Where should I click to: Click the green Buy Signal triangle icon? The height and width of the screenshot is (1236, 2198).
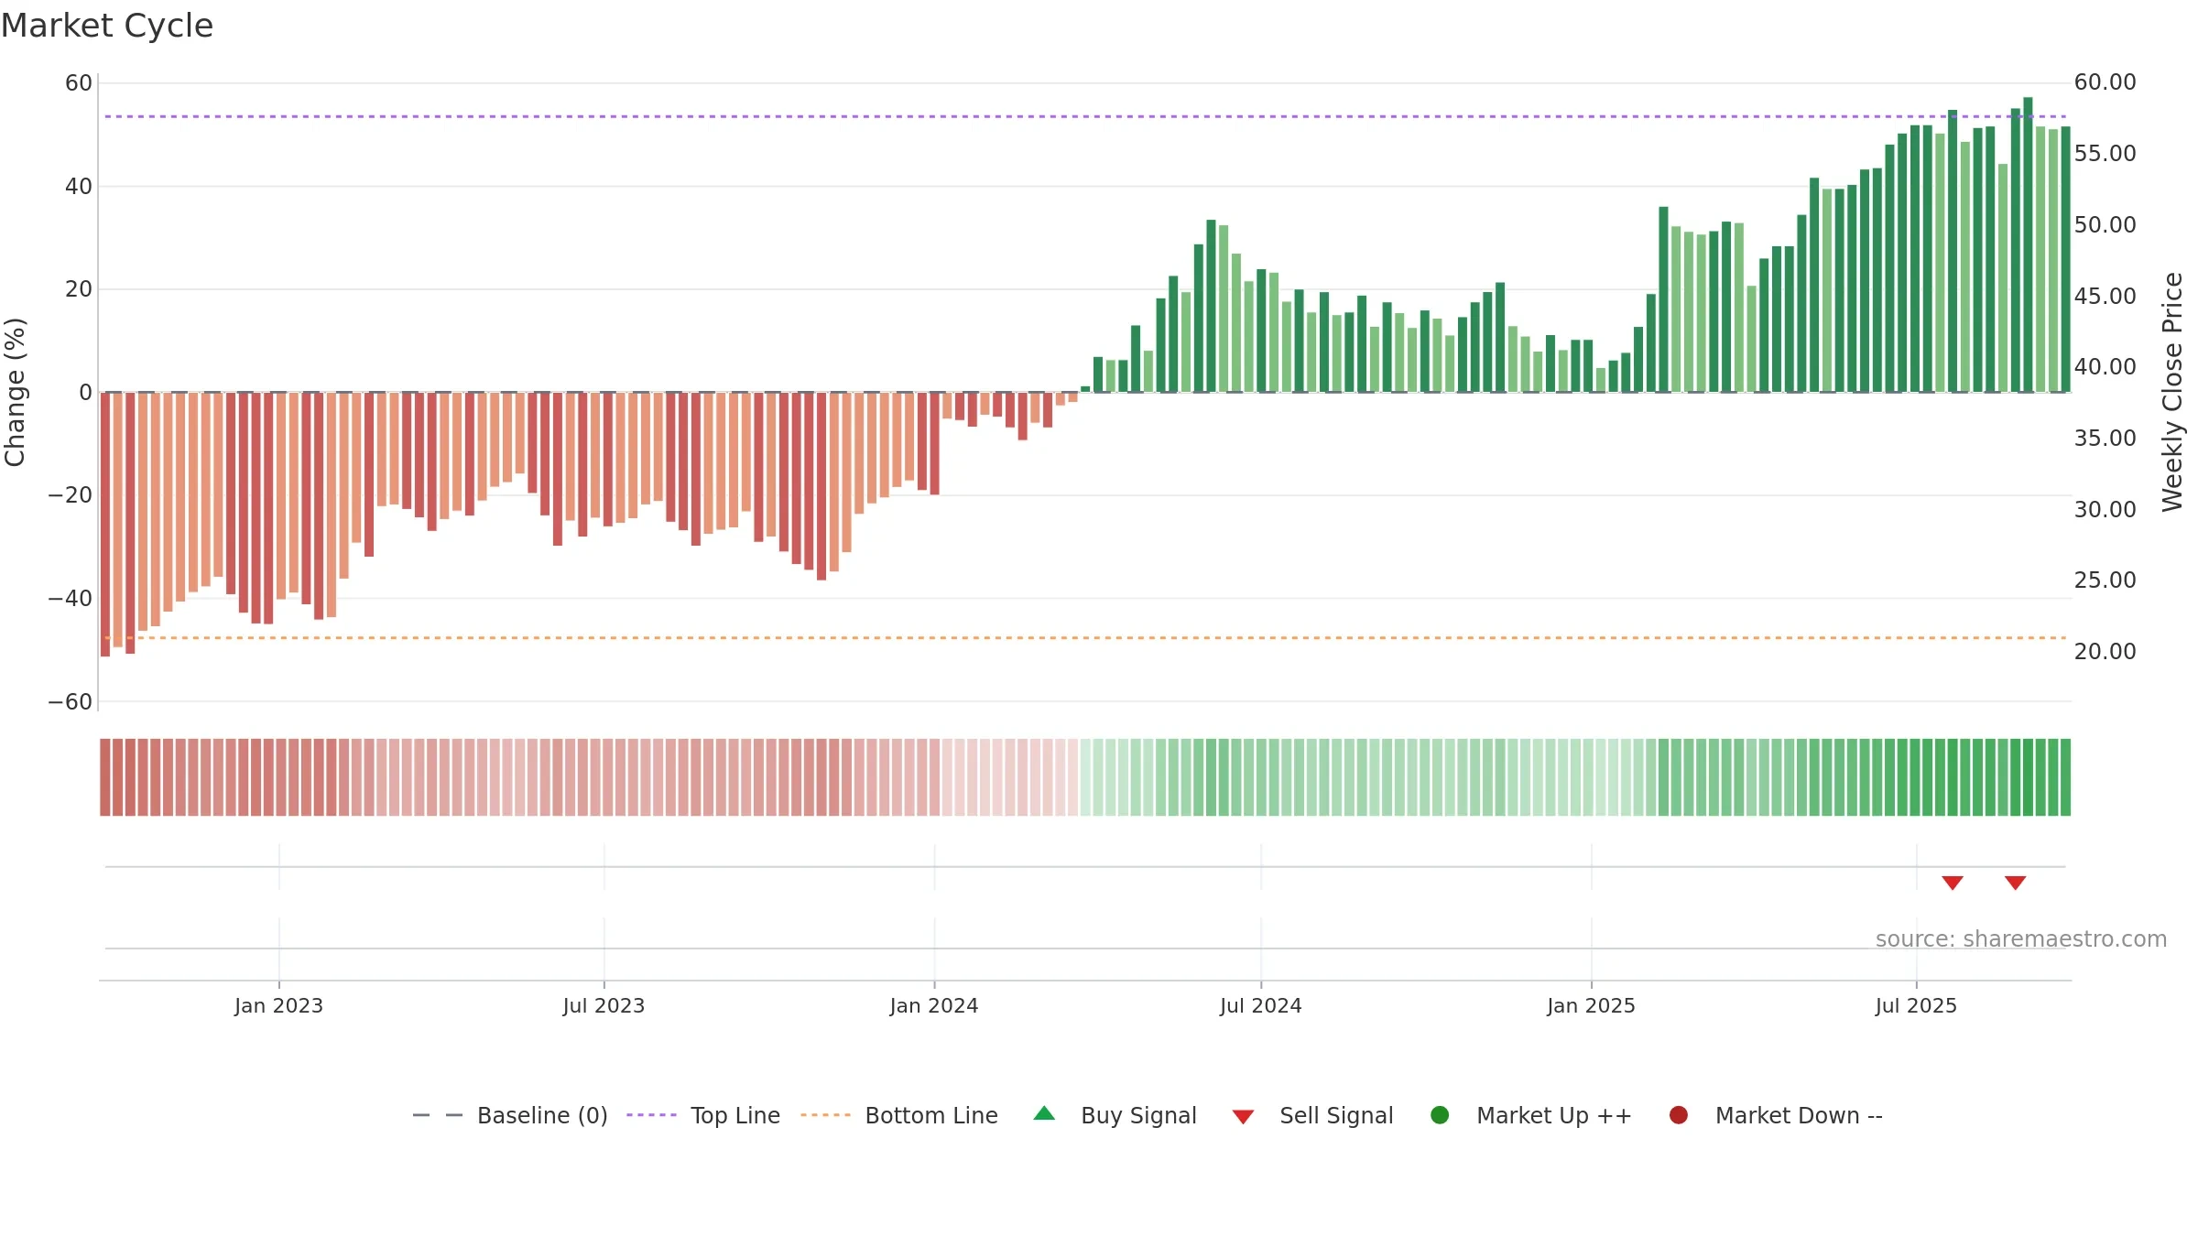[x=1044, y=1113]
